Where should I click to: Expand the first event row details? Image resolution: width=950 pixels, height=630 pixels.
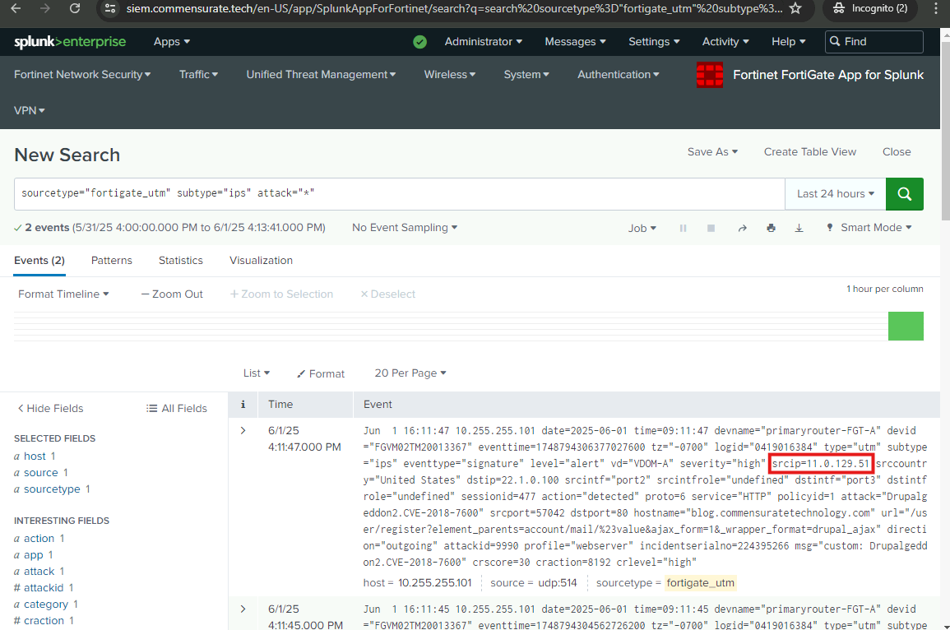pos(243,430)
